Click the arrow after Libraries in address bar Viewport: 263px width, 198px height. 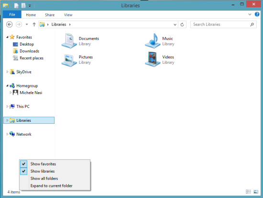pyautogui.click(x=70, y=24)
